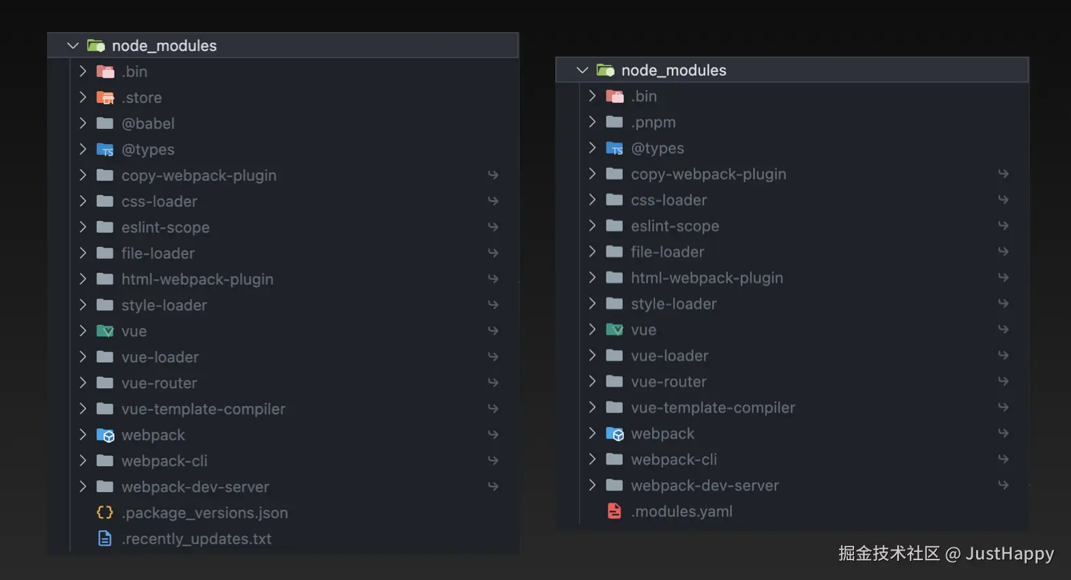Click the .bin folder icon in right panel
The width and height of the screenshot is (1071, 580).
(615, 96)
